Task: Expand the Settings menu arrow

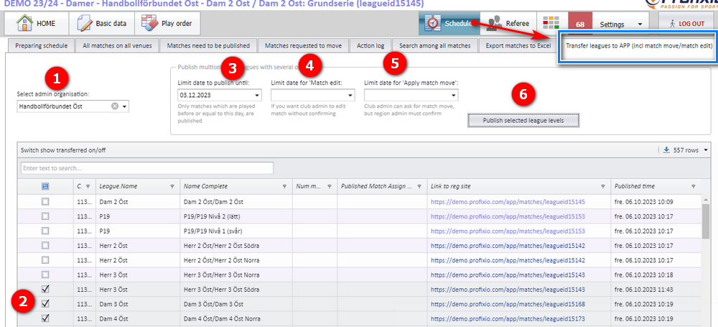Action: [x=639, y=24]
